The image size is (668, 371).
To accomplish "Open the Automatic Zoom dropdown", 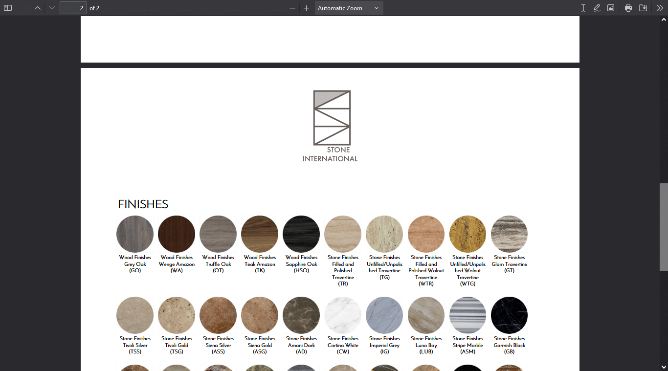I will pyautogui.click(x=349, y=8).
